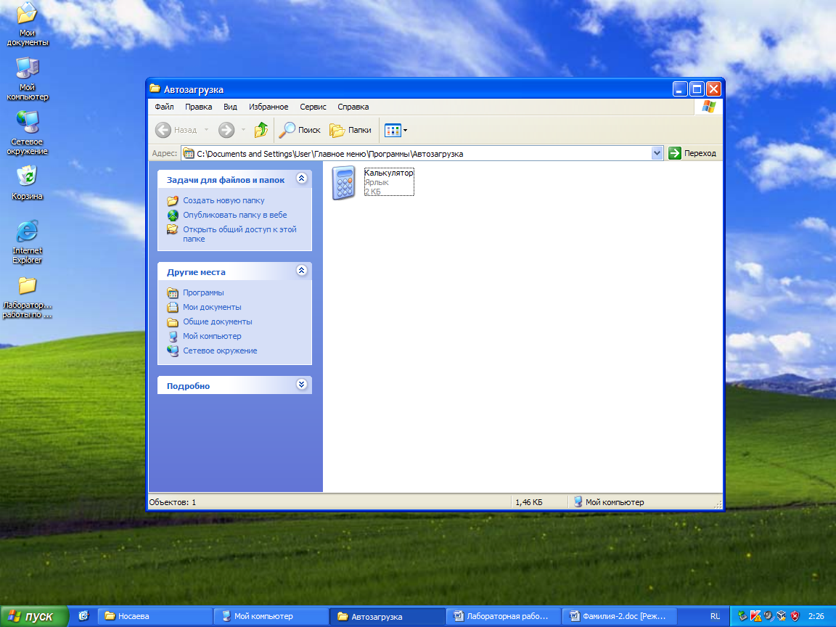Click the address bar path field
Image resolution: width=836 pixels, height=627 pixels.
[x=416, y=154]
